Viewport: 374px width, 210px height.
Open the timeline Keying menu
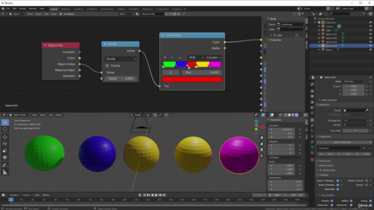[27, 195]
